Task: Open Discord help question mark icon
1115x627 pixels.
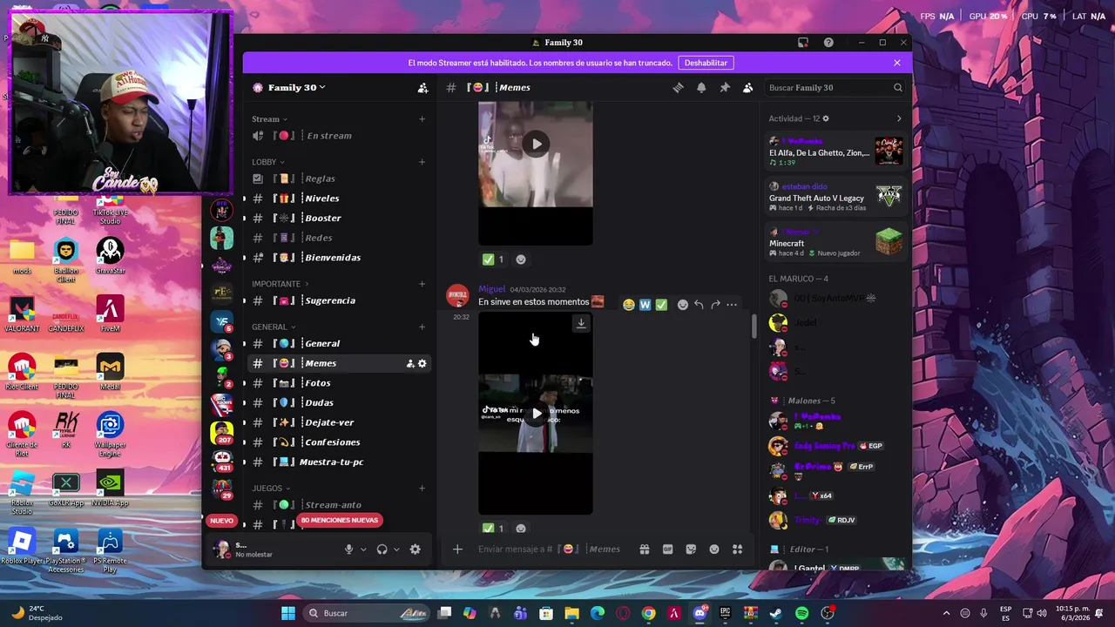Action: (828, 43)
